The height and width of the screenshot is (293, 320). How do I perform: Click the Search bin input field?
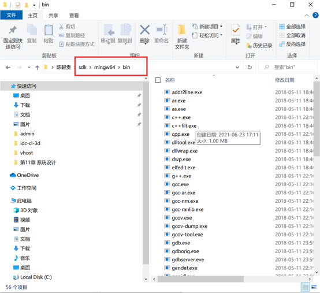(x=288, y=67)
